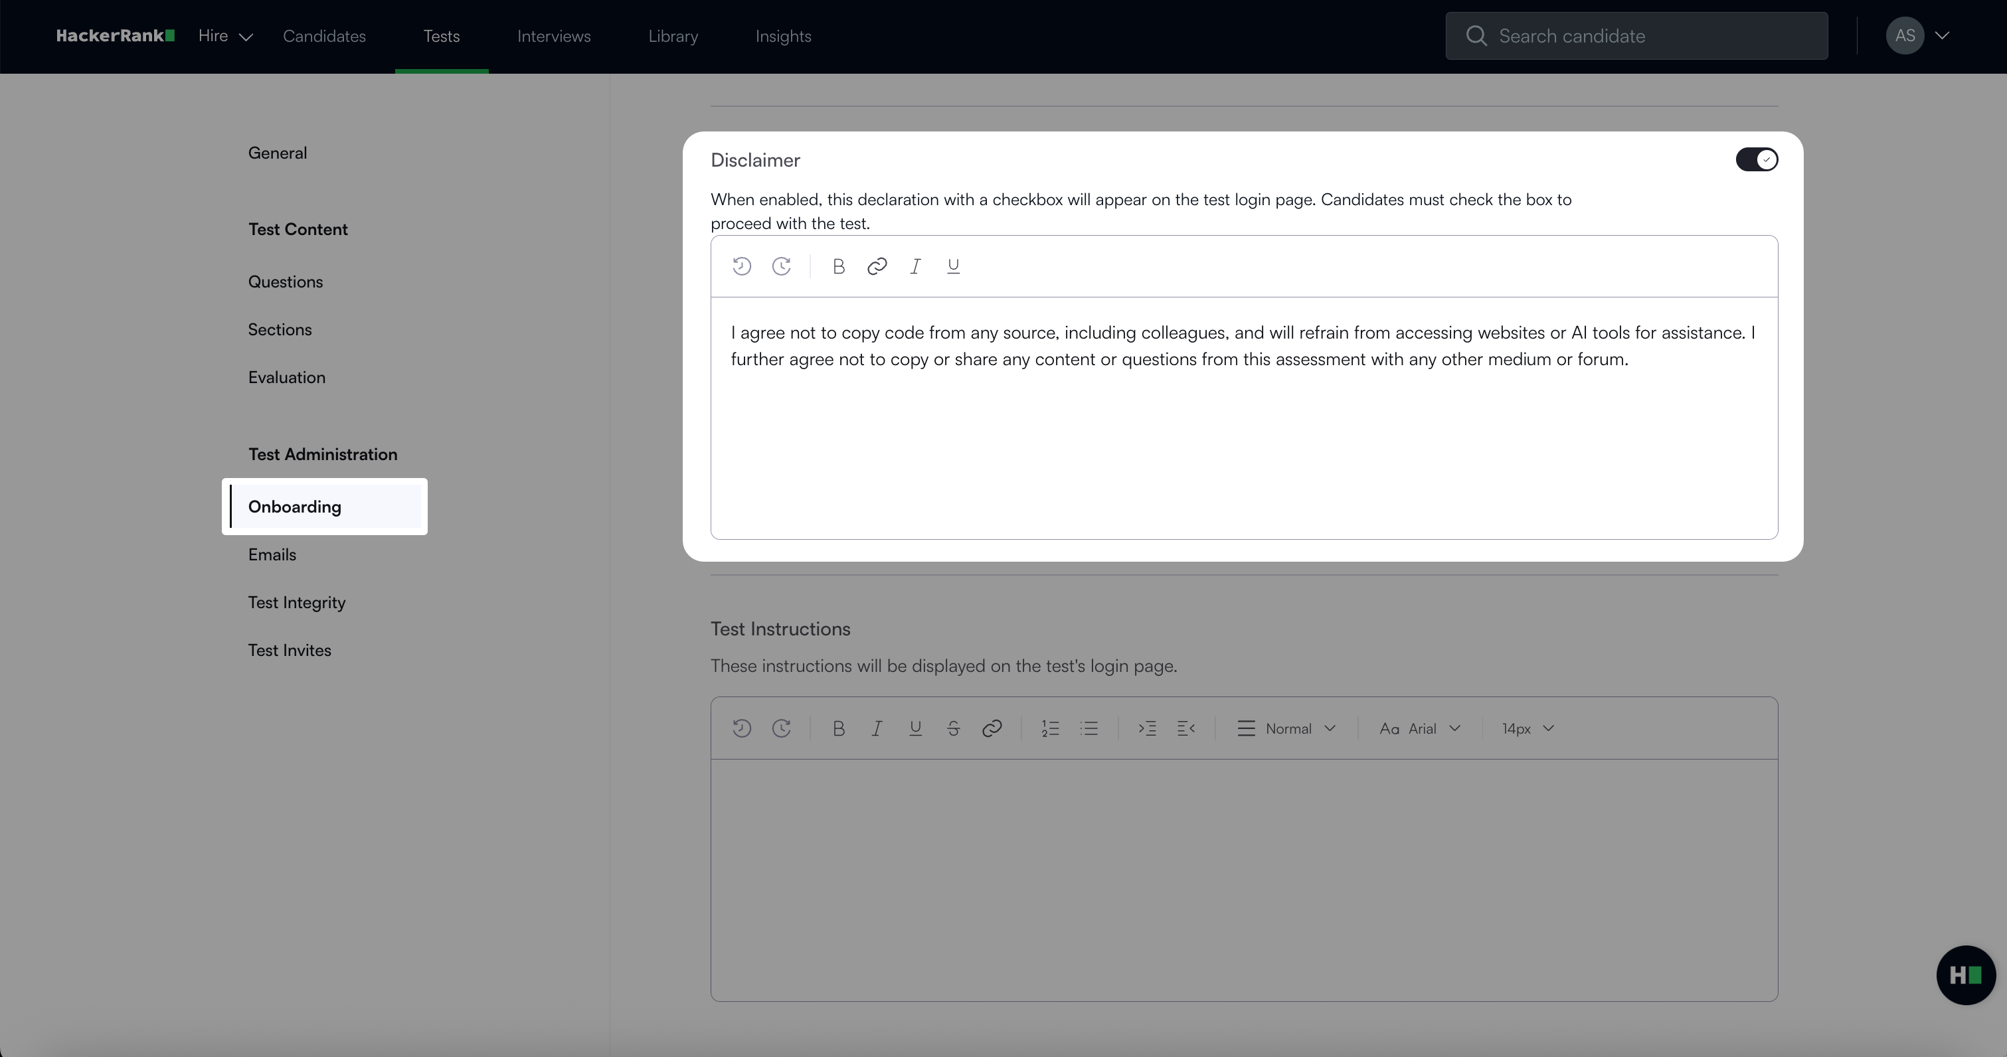This screenshot has height=1057, width=2007.
Task: Insert link in the Disclaimer editor toolbar
Action: pyautogui.click(x=877, y=266)
